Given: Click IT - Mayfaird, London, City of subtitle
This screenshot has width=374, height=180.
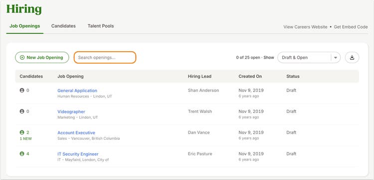Looking at the screenshot, I should pyautogui.click(x=83, y=160).
